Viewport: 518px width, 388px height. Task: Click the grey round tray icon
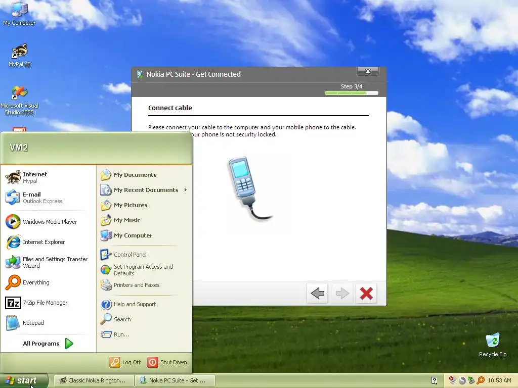click(x=462, y=380)
